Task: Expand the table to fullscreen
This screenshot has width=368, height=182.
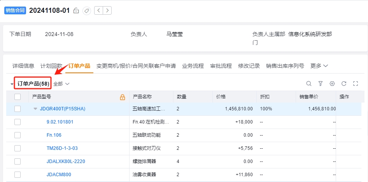Action: coord(356,84)
